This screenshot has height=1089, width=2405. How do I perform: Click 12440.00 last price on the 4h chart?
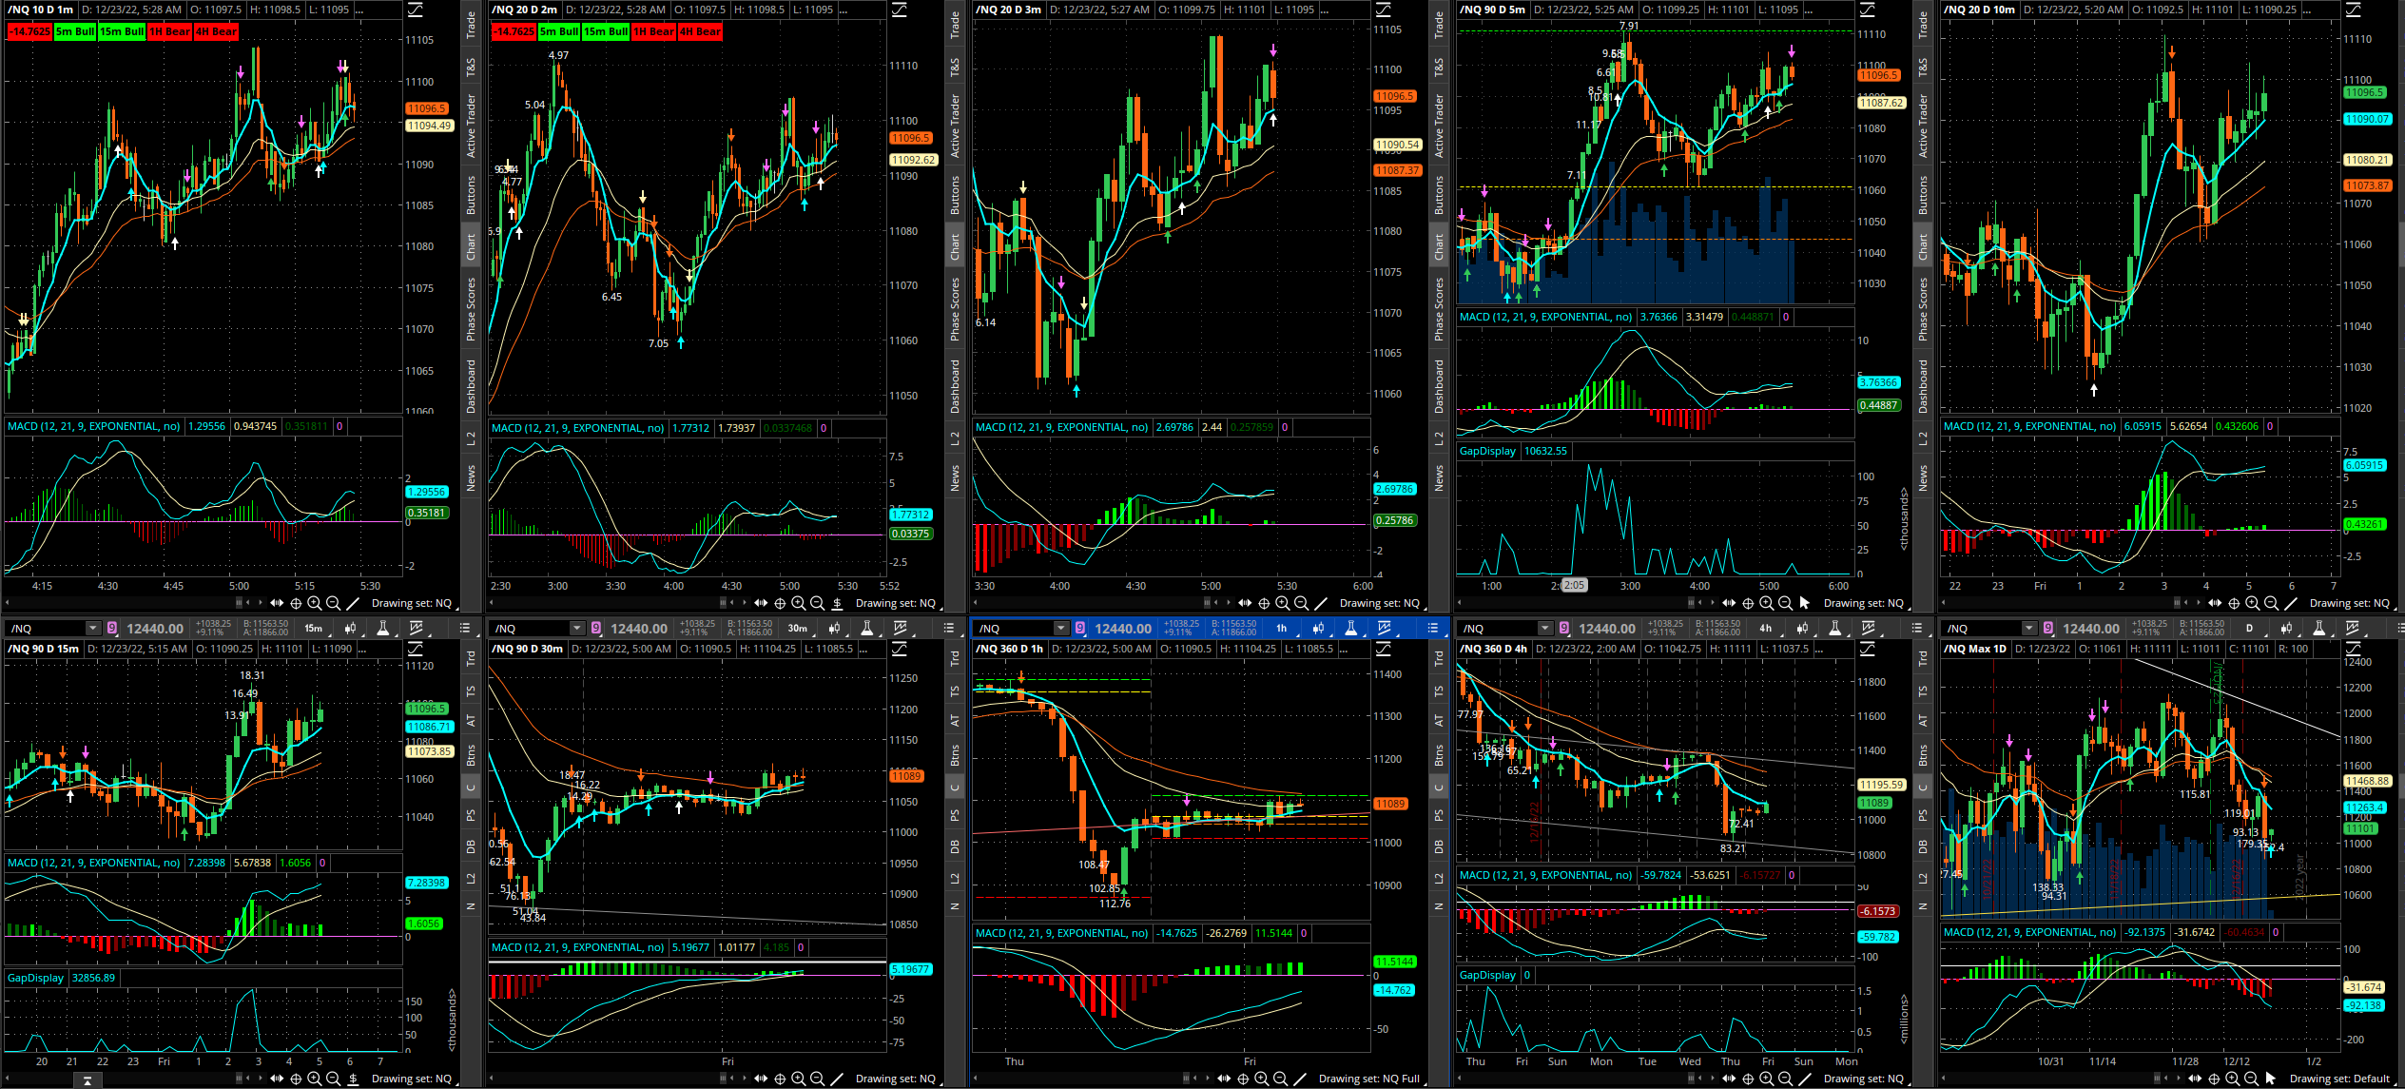coord(1607,629)
